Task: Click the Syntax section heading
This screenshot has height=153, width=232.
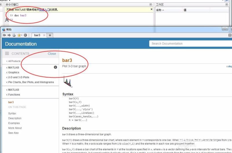Action: point(68,94)
